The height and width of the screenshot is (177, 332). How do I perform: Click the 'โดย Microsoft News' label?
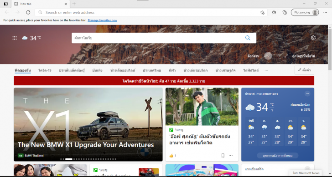(x=306, y=173)
